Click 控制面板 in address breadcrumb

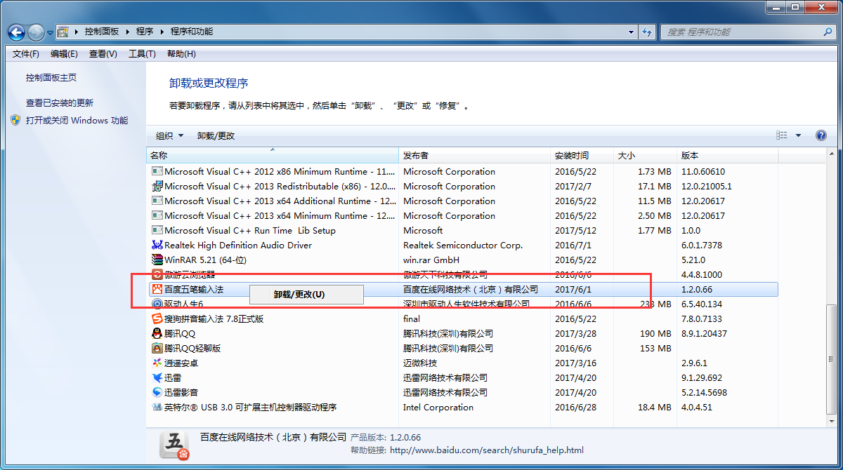click(101, 32)
